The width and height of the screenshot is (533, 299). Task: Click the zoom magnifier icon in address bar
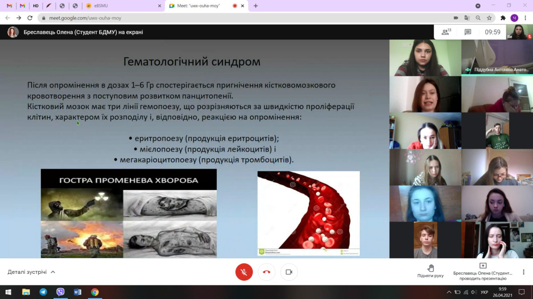pos(478,18)
